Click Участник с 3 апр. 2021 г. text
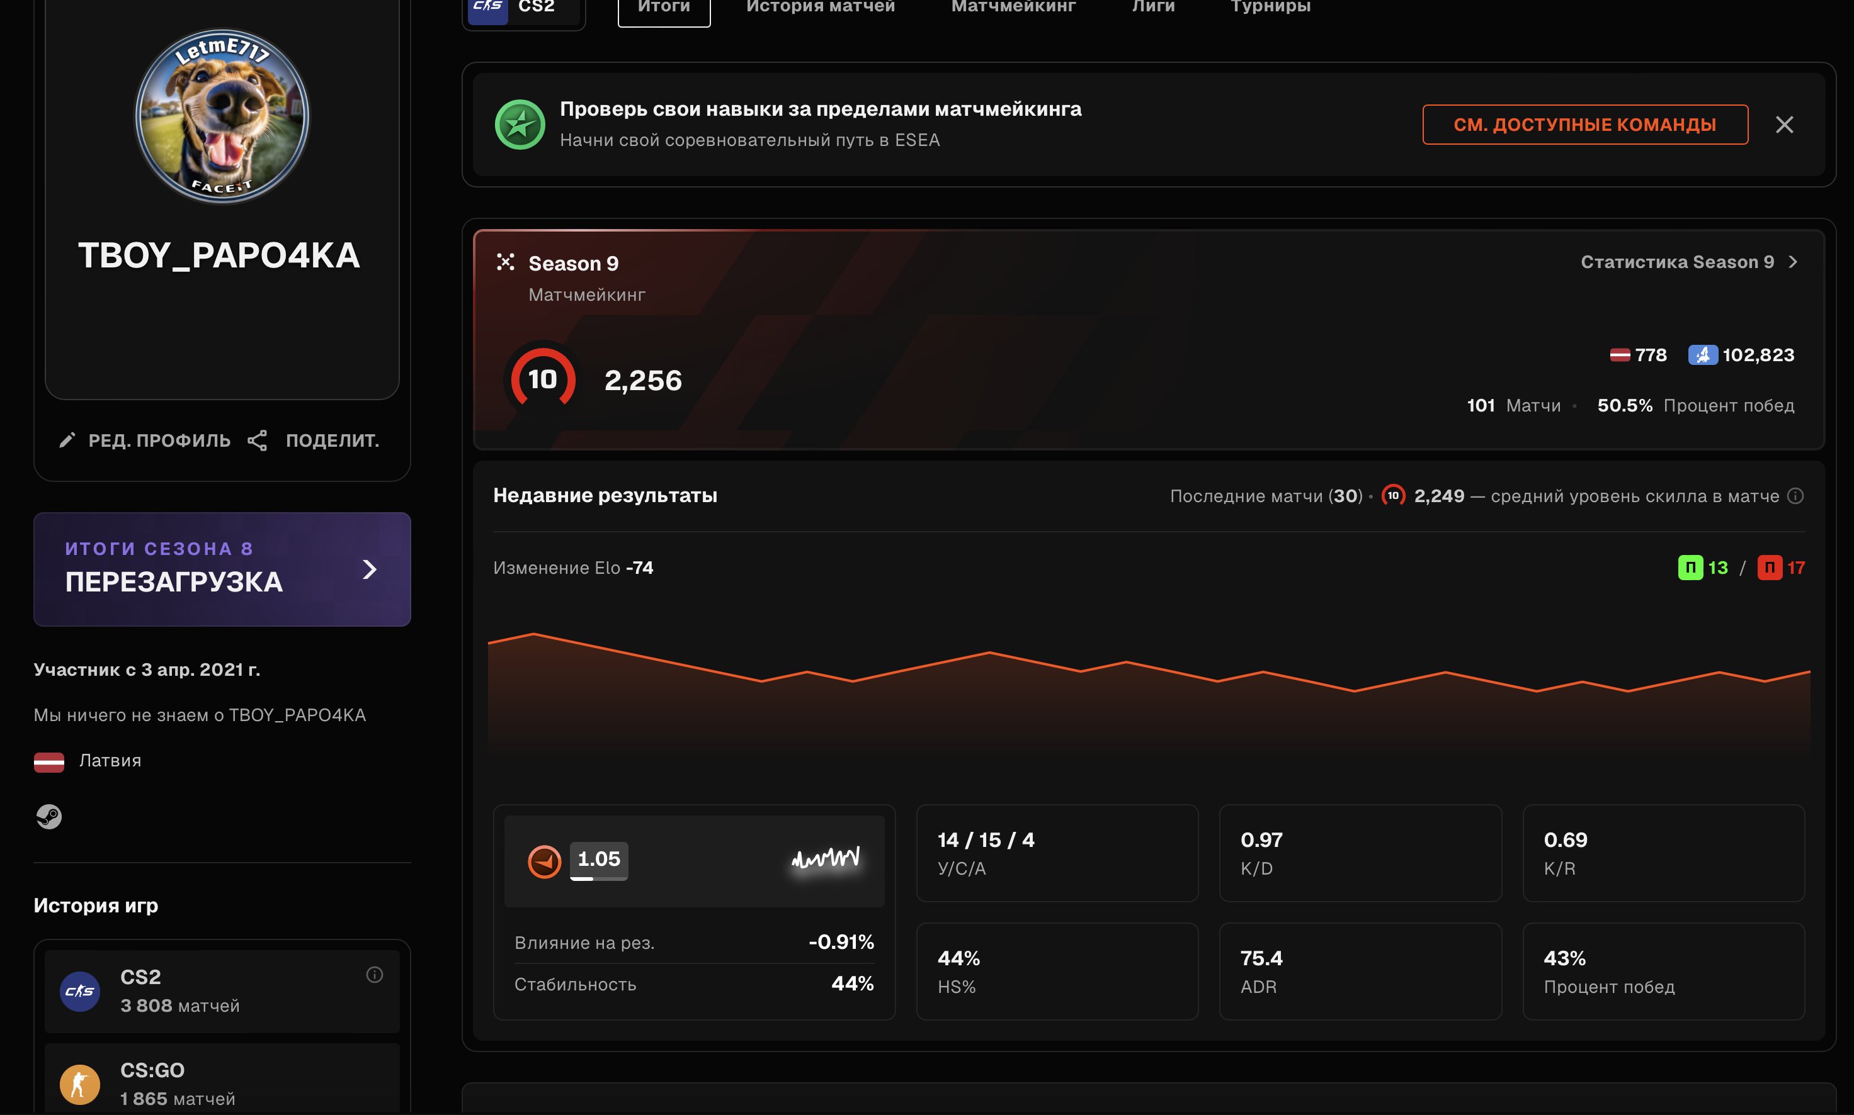Image resolution: width=1854 pixels, height=1115 pixels. pyautogui.click(x=147, y=670)
